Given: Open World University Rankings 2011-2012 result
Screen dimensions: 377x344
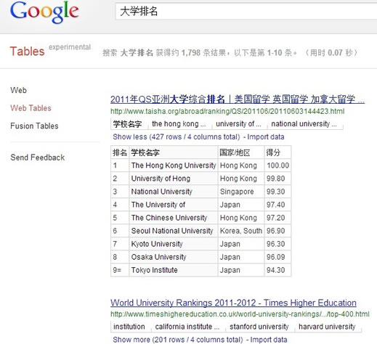Looking at the screenshot, I should click(x=233, y=303).
